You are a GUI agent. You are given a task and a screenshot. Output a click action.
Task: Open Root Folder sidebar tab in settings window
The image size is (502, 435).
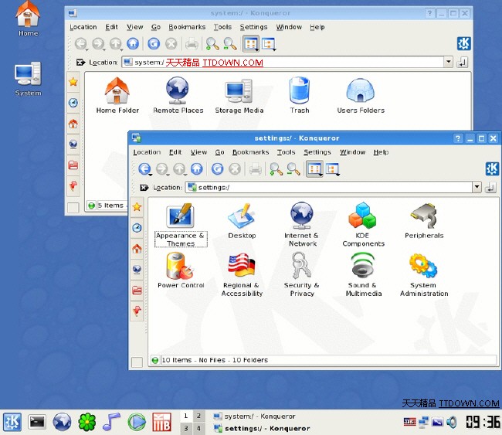pyautogui.click(x=137, y=291)
